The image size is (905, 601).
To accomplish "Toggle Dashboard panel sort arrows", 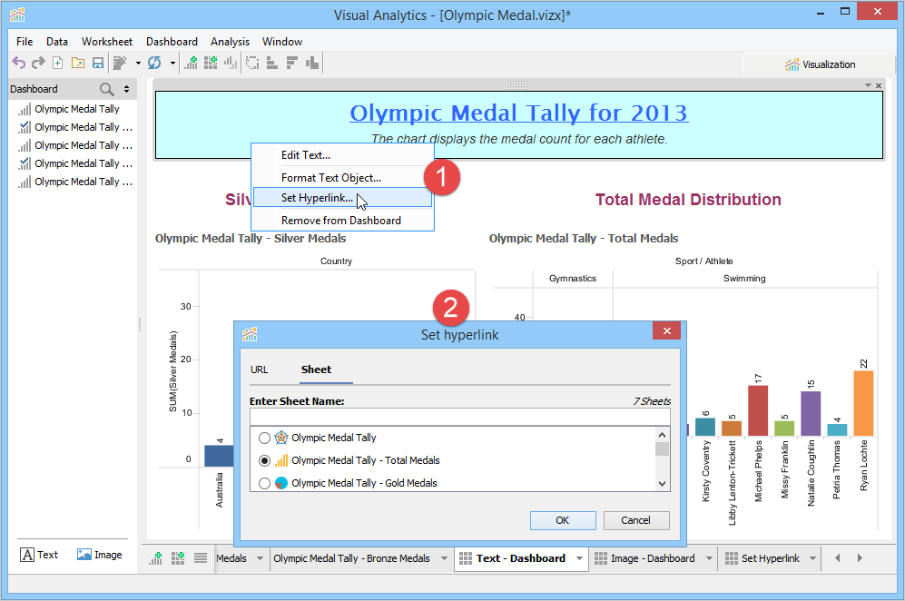I will [x=126, y=89].
